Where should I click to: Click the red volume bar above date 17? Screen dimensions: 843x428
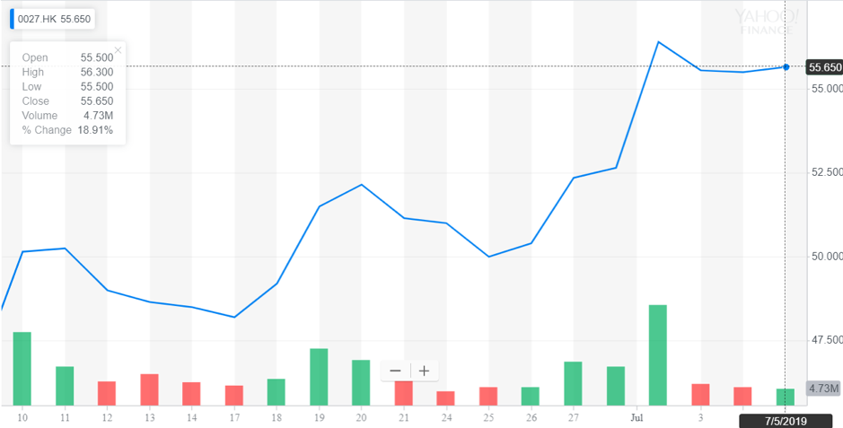pyautogui.click(x=234, y=395)
